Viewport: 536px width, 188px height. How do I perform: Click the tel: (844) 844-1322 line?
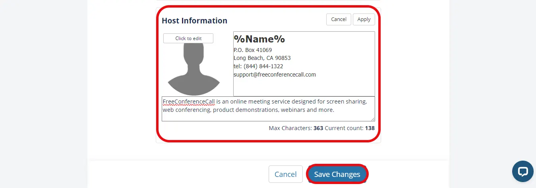click(x=258, y=66)
